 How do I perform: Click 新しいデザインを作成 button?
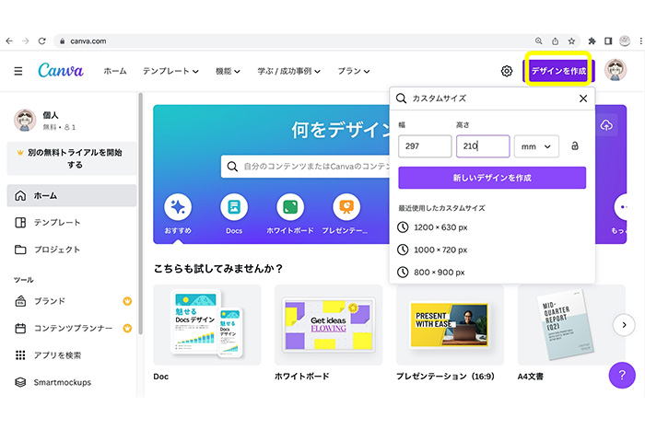[492, 178]
